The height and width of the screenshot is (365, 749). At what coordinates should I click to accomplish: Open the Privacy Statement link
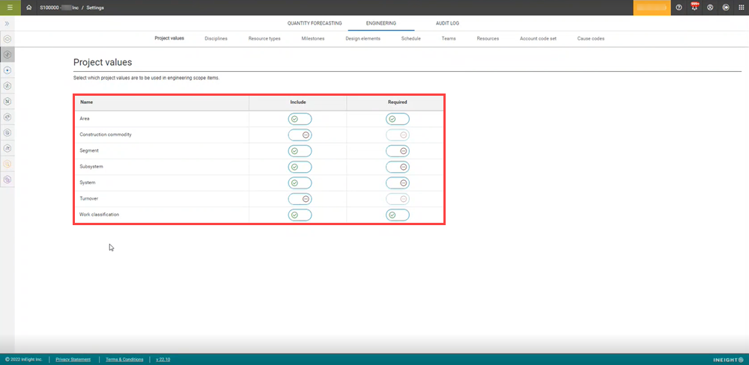coord(73,359)
